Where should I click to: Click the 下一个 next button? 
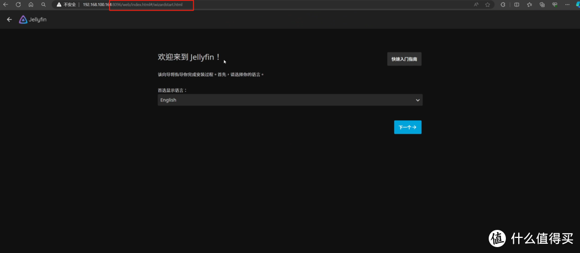pos(408,127)
